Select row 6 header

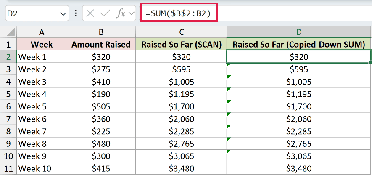[x=8, y=106]
